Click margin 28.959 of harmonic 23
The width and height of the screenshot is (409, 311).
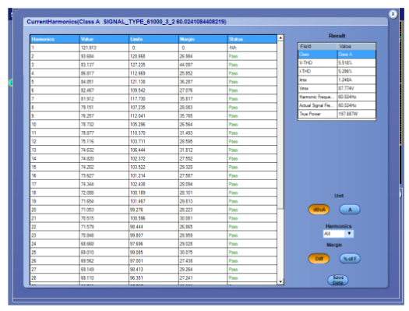tap(186, 235)
